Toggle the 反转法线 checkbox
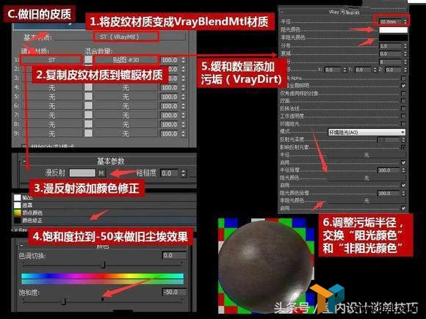This screenshot has height=319, width=426. [403, 109]
